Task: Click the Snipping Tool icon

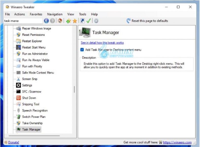Action: (19, 104)
